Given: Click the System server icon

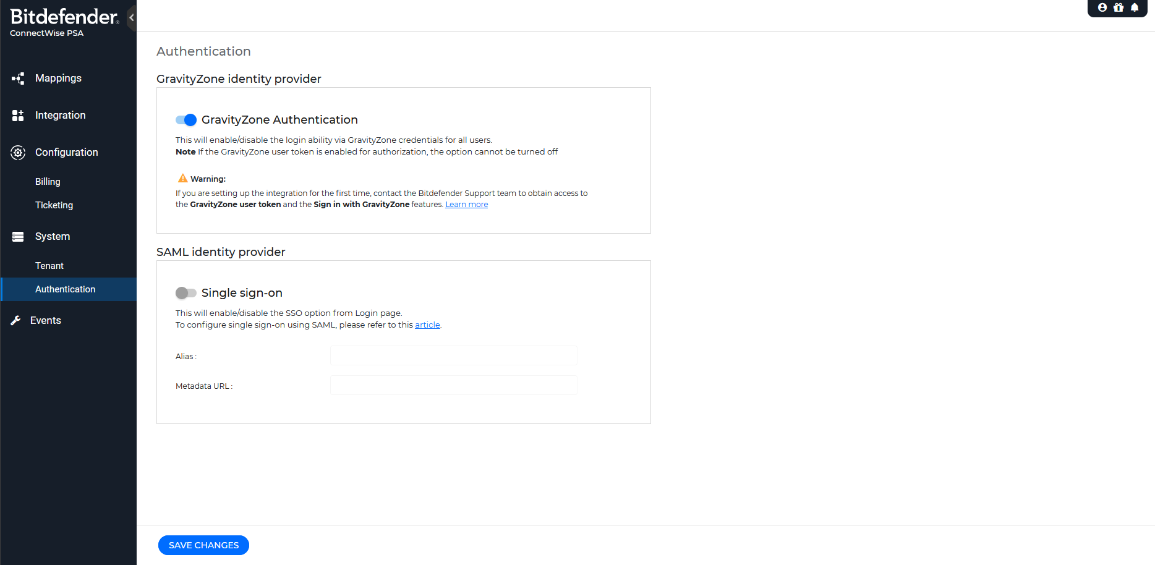Looking at the screenshot, I should point(18,237).
